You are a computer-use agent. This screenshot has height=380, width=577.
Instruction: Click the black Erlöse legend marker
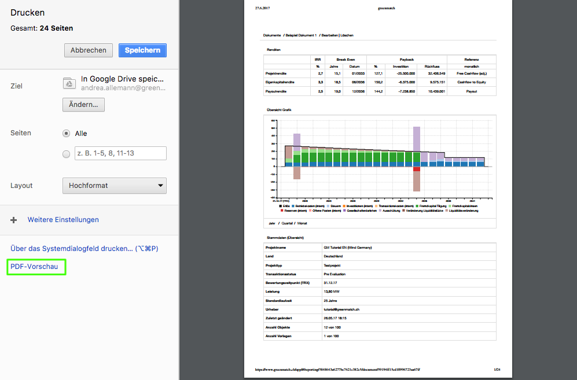click(281, 206)
